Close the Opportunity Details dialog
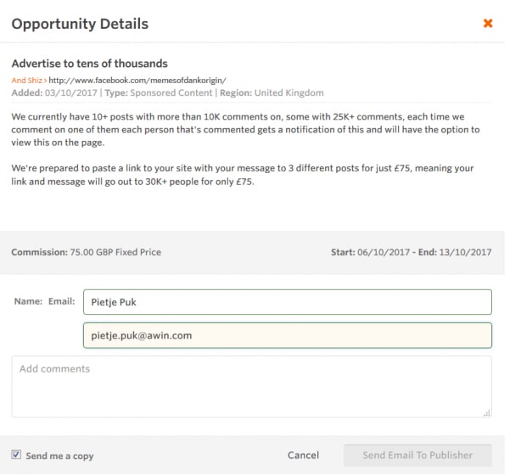This screenshot has height=476, width=521. point(488,24)
